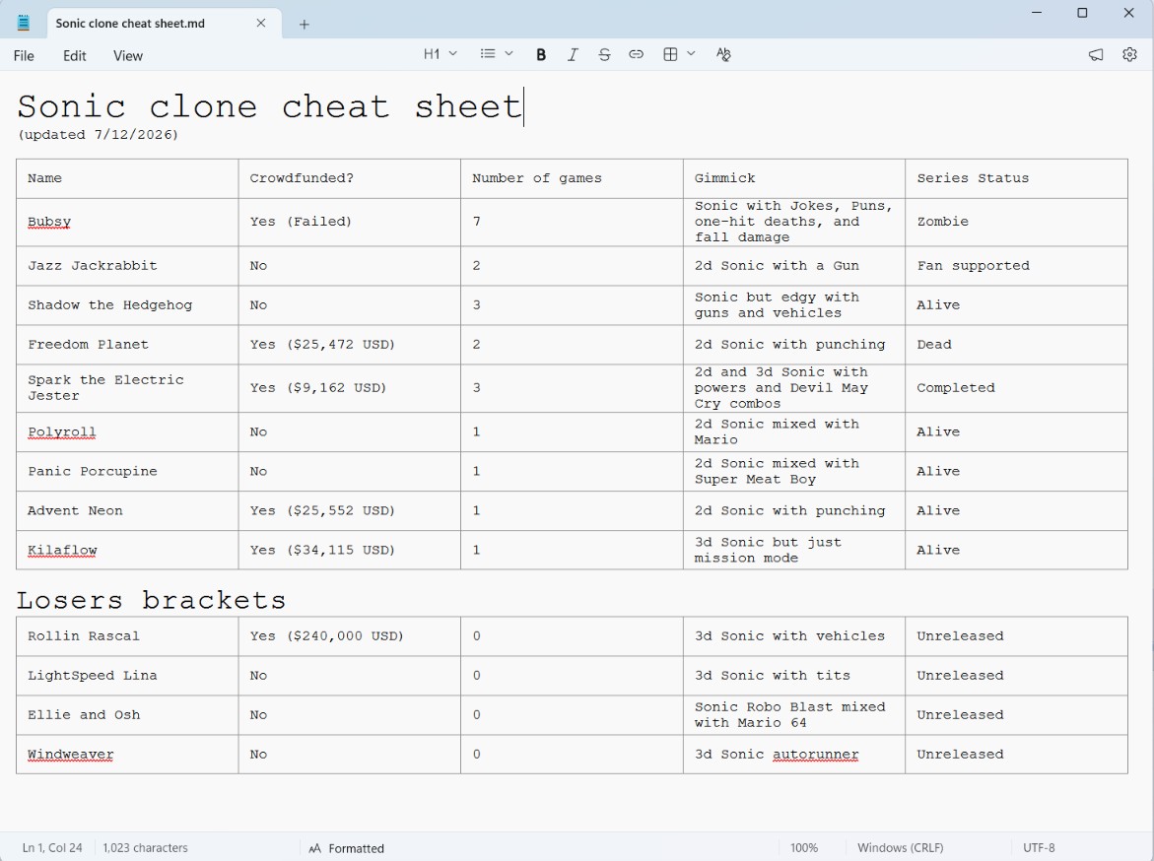Click the '2d Sonic mixed with Super Meat Boy' cell
The width and height of the screenshot is (1154, 861).
794,471
